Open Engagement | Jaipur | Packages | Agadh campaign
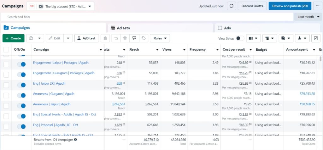 point(61,63)
